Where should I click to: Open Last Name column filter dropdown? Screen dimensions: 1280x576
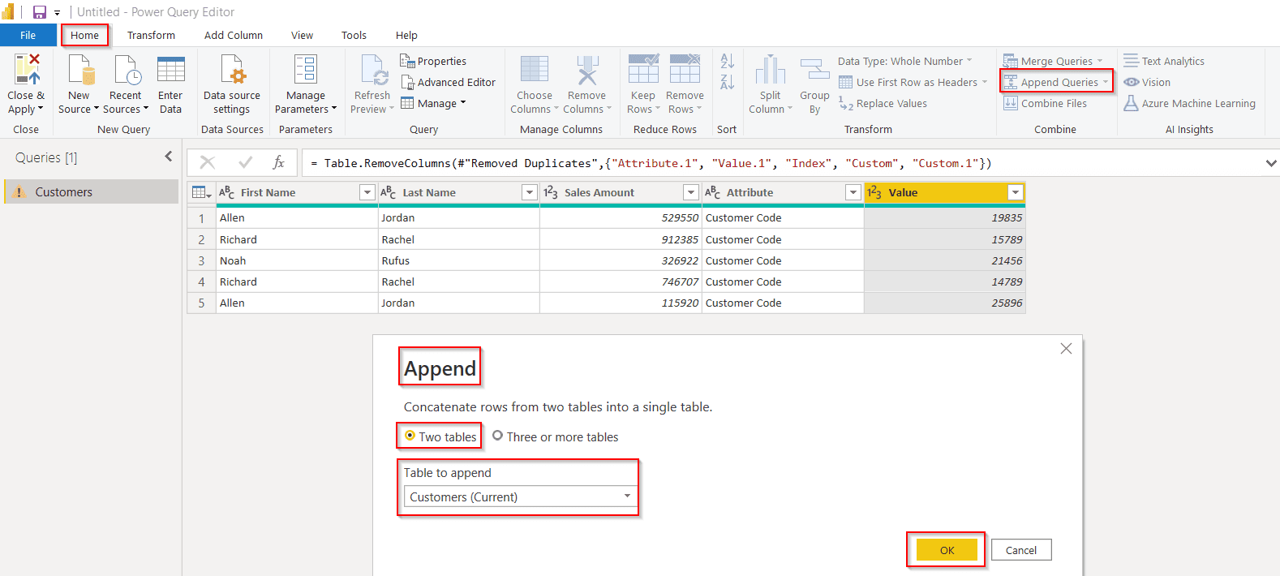click(529, 192)
